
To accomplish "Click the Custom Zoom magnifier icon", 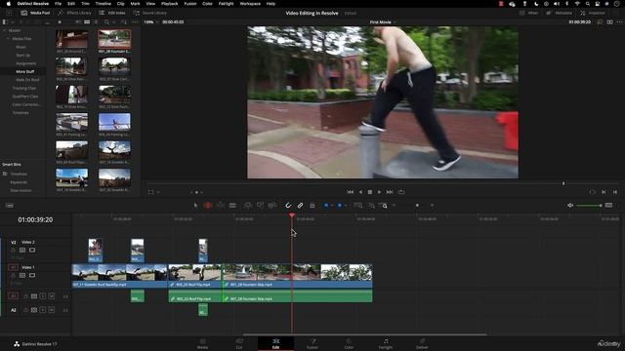I will click(x=384, y=206).
